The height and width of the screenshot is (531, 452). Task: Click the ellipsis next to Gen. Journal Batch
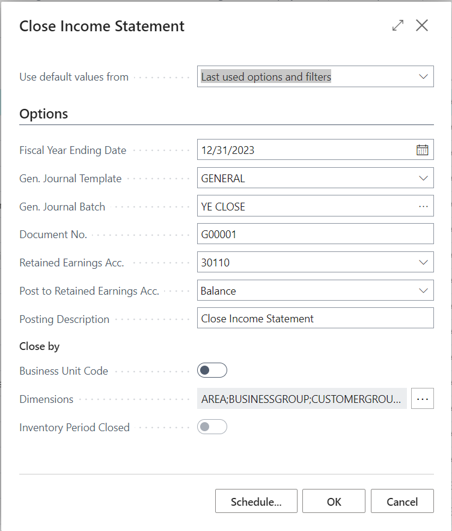(423, 206)
